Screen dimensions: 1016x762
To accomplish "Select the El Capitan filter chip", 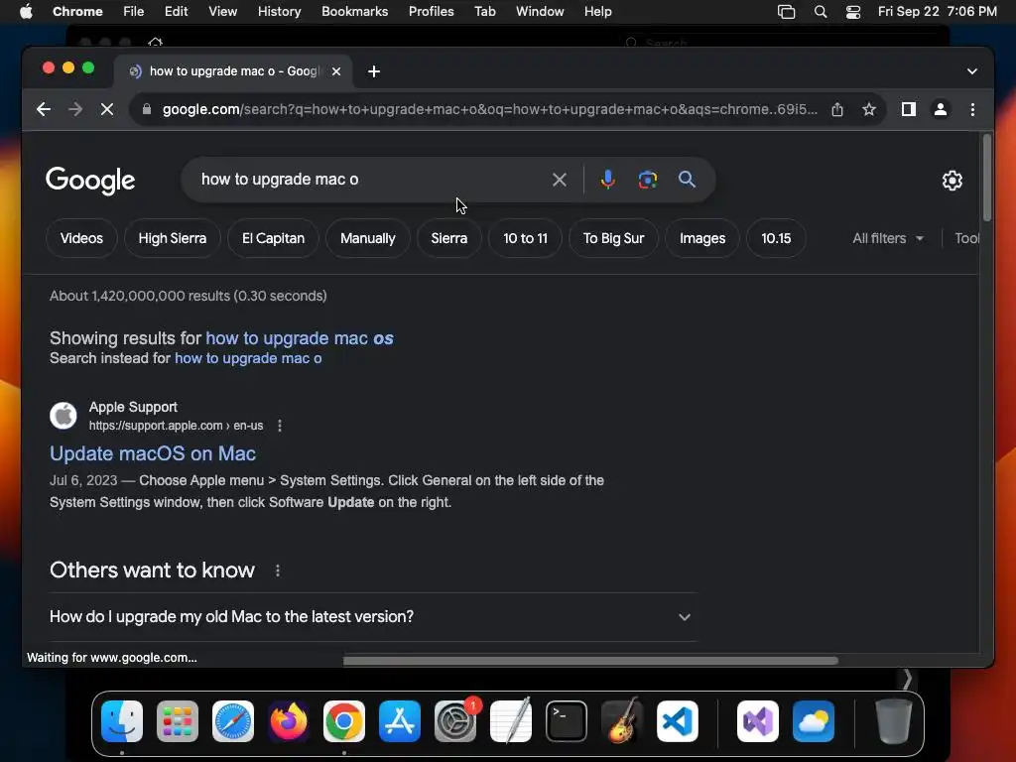I will point(274,238).
